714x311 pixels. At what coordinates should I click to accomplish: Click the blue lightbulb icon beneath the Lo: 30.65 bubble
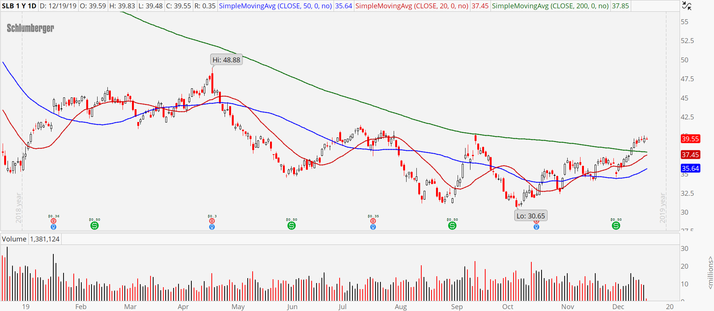pyautogui.click(x=536, y=227)
